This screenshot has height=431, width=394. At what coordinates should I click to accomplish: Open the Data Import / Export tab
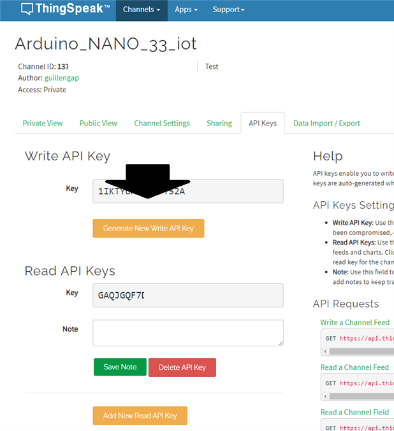pyautogui.click(x=327, y=123)
